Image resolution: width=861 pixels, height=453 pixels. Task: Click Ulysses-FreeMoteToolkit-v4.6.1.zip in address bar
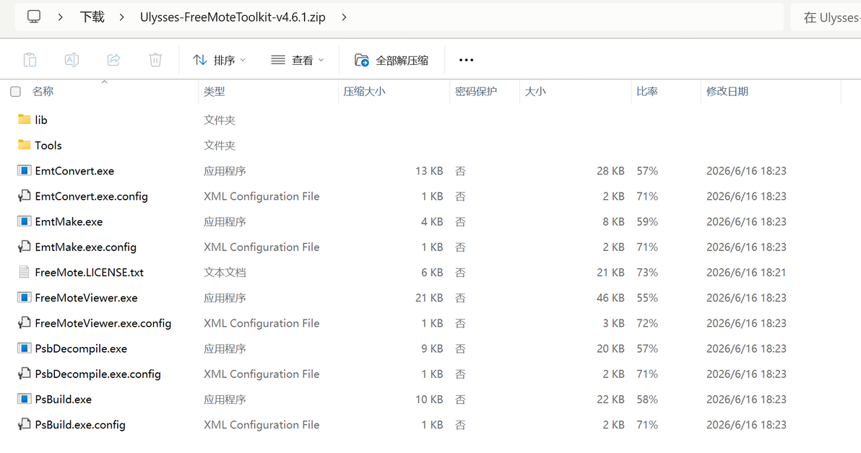pyautogui.click(x=233, y=17)
